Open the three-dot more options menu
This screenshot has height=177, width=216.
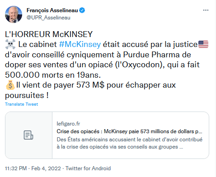206,10
